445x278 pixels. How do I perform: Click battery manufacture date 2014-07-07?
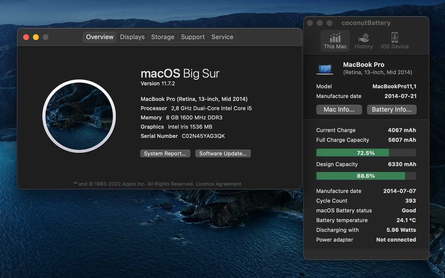(x=400, y=191)
